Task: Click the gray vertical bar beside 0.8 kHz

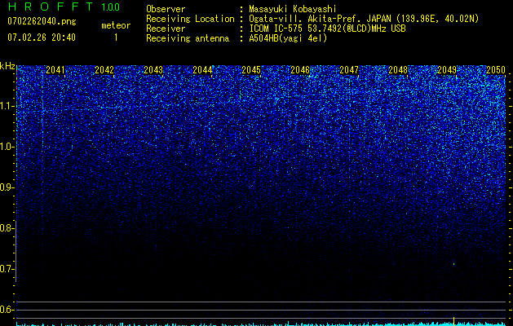Action: pos(16,251)
